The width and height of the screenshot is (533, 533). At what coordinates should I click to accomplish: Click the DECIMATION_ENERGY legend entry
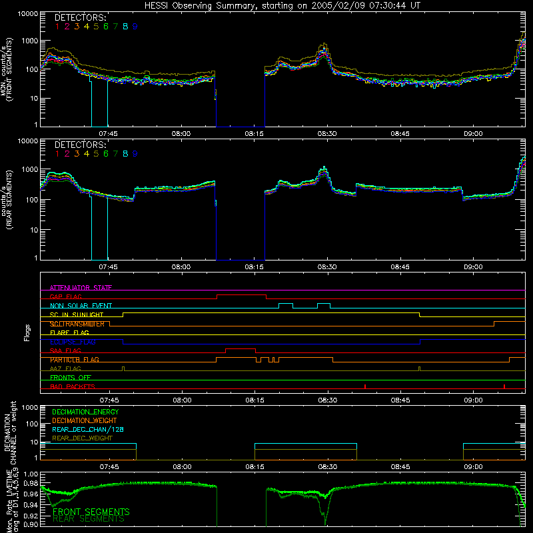(85, 412)
